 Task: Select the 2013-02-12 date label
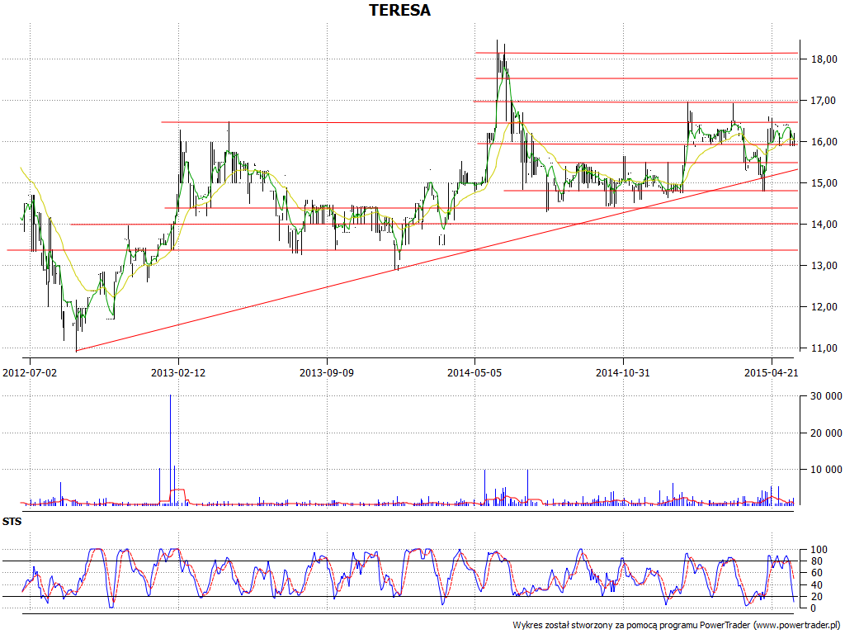point(178,372)
